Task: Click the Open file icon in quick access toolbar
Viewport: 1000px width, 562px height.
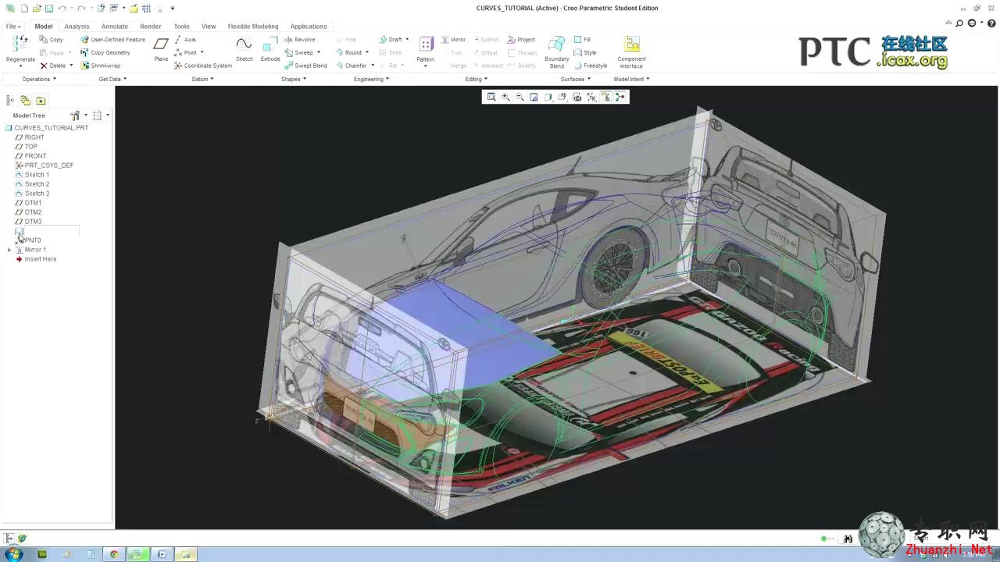Action: 37,9
